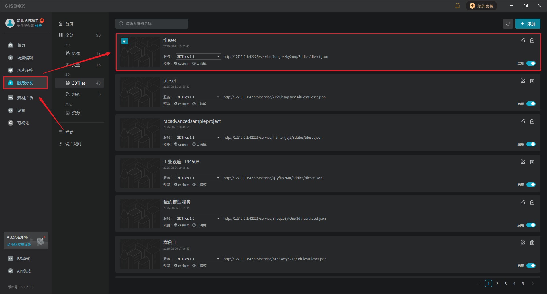
Task: Edit the 样例-1 service
Action: pyautogui.click(x=523, y=242)
